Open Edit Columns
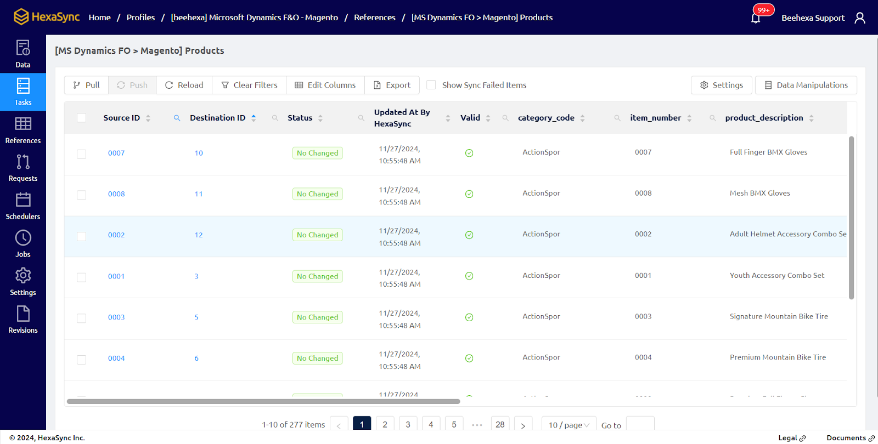Image resolution: width=878 pixels, height=444 pixels. click(325, 85)
